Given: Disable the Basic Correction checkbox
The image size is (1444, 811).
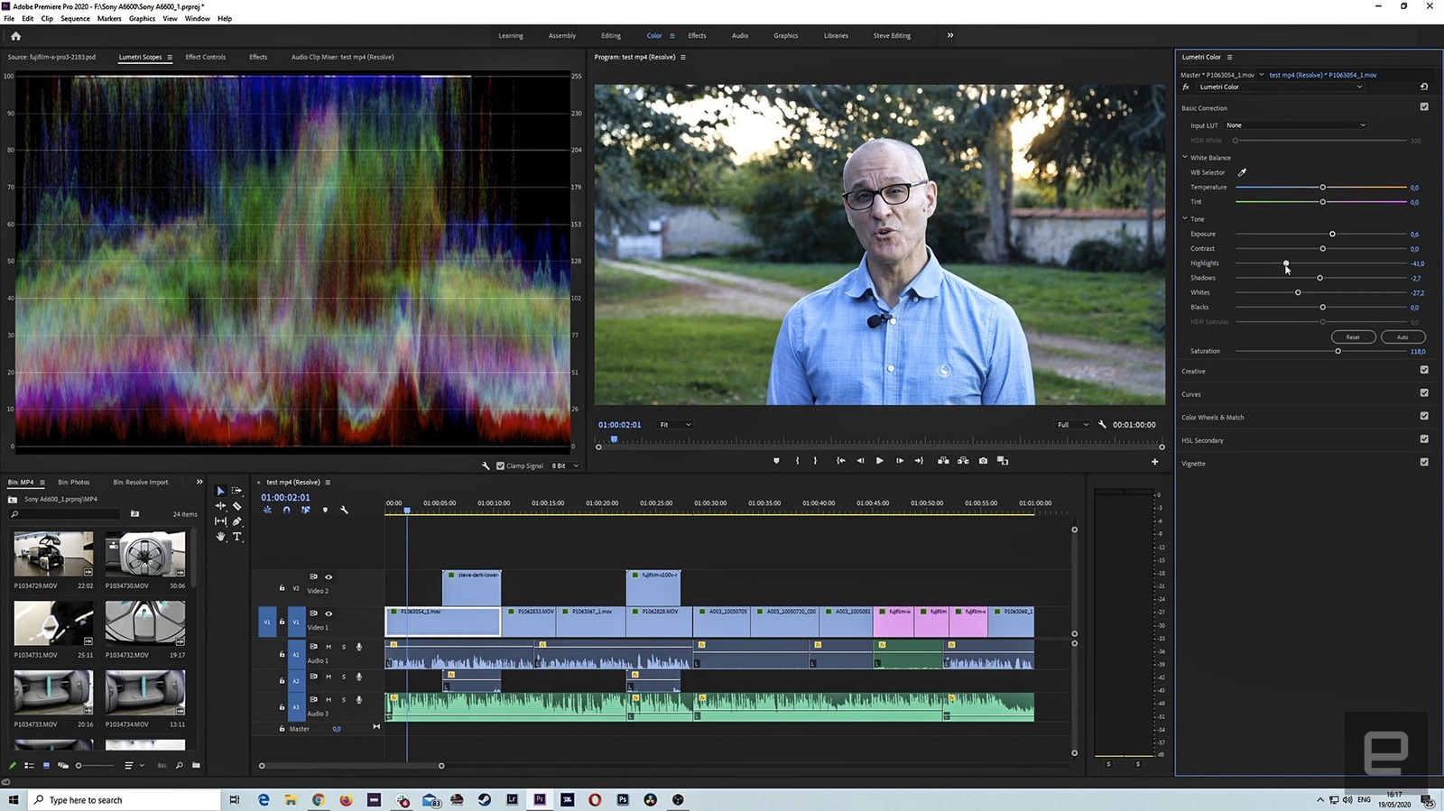Looking at the screenshot, I should (x=1424, y=107).
